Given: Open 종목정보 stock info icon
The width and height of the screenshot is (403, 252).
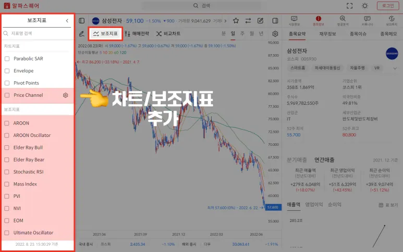Looking at the screenshot, I should pos(319,21).
